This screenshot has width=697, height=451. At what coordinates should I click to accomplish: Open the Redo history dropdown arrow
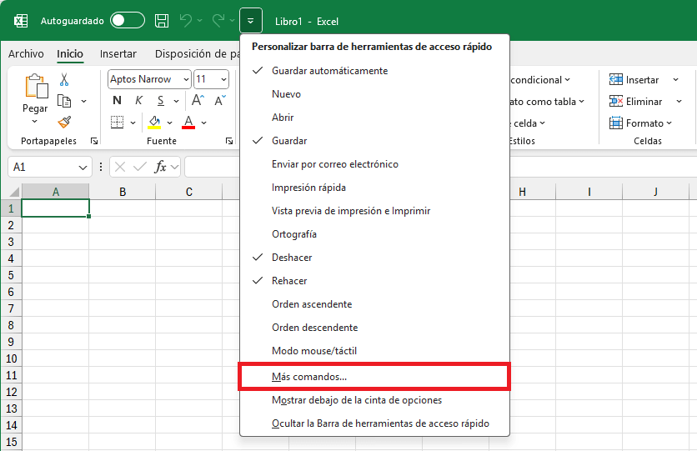click(x=232, y=21)
